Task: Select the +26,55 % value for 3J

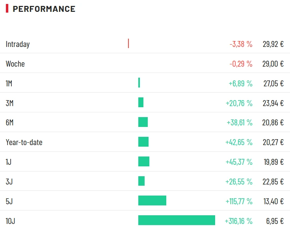Action: (239, 182)
